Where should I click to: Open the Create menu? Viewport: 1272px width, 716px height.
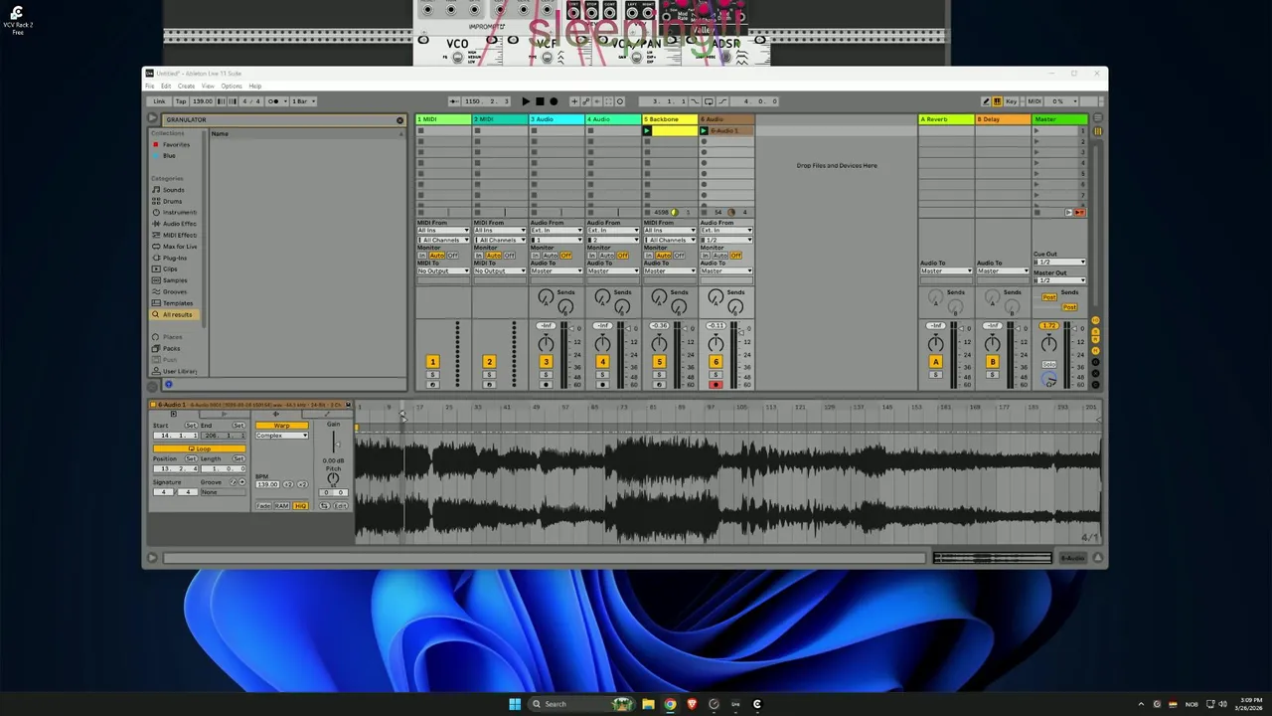186,87
